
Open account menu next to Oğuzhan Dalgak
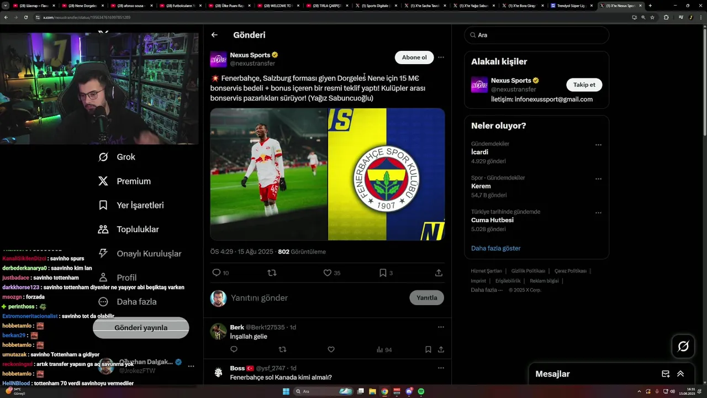191,366
